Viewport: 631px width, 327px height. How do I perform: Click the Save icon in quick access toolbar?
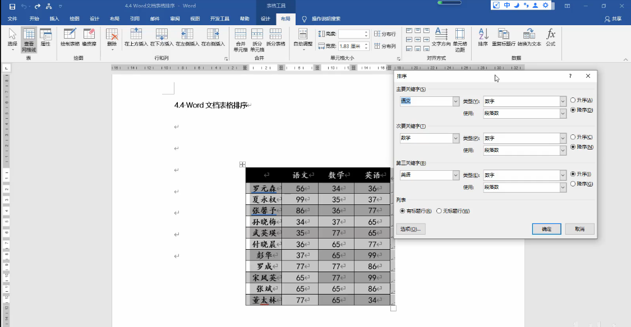pos(12,6)
